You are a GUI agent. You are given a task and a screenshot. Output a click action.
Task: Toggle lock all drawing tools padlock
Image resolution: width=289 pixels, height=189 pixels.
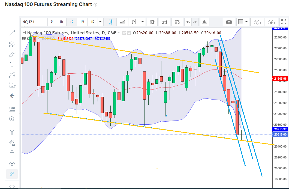pyautogui.click(x=12, y=153)
